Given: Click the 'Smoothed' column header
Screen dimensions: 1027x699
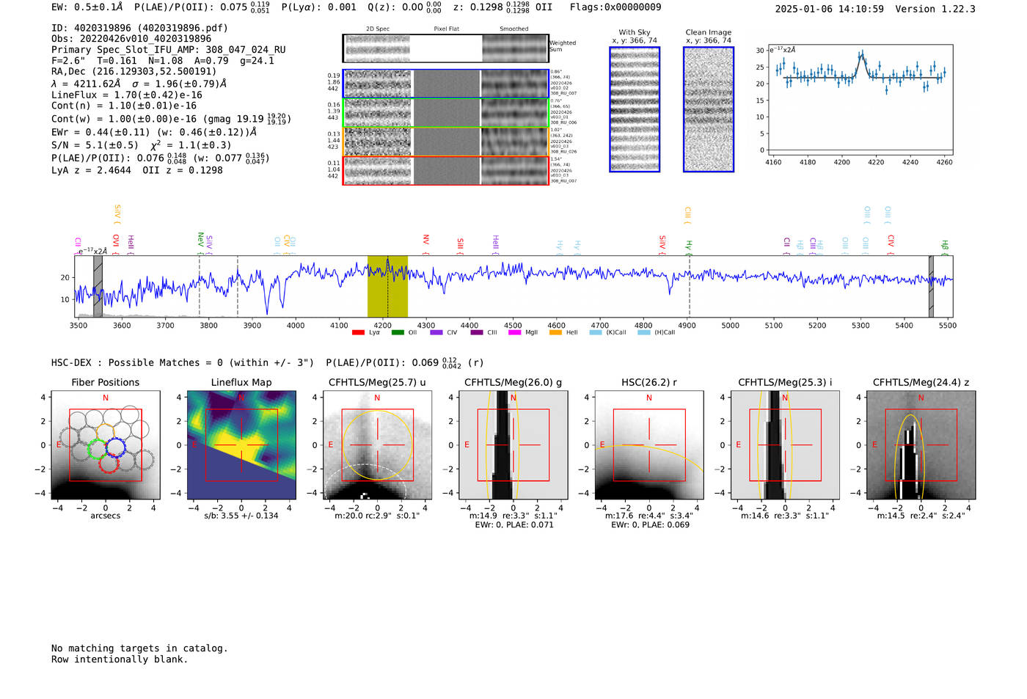Looking at the screenshot, I should pyautogui.click(x=513, y=29).
